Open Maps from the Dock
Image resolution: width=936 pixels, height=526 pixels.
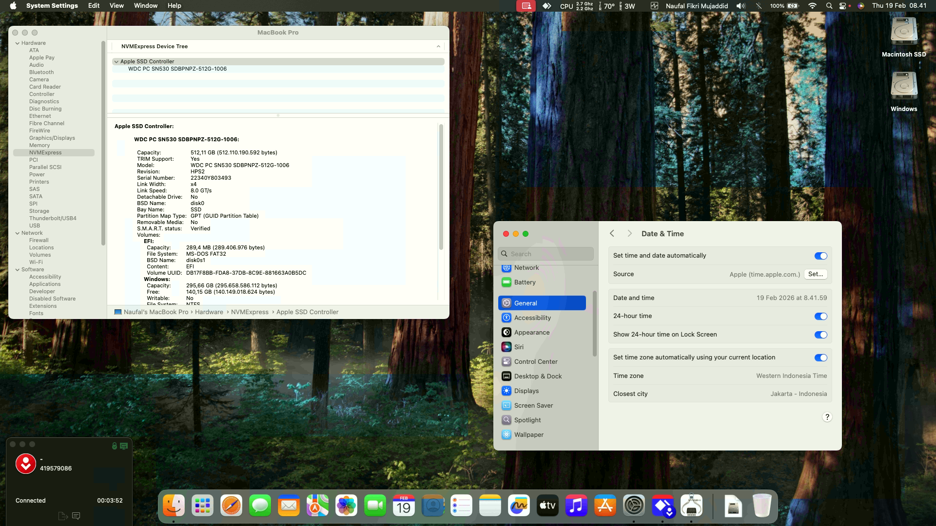click(317, 506)
